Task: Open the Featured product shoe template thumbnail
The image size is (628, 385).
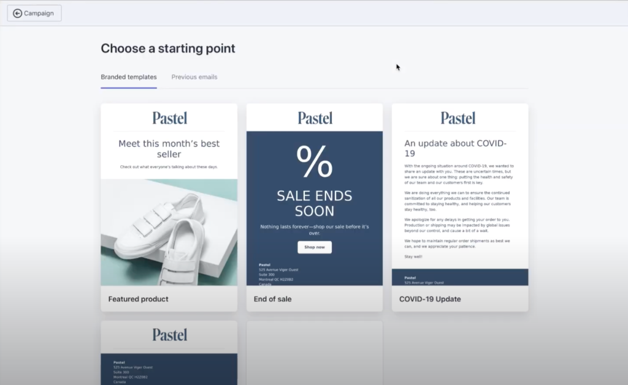Action: point(169,195)
